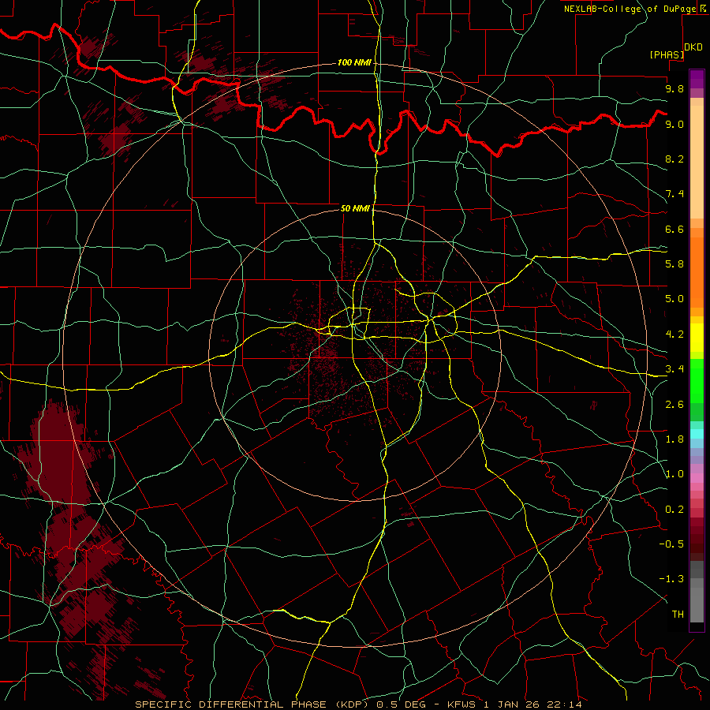Click the 4.2 scale value
This screenshot has width=710, height=710.
(x=674, y=334)
